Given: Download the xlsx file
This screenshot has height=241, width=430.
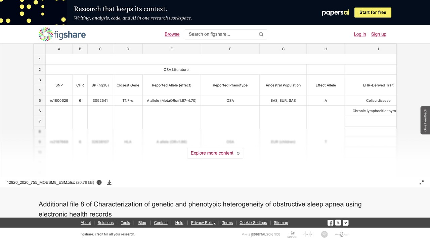Looking at the screenshot, I should tap(109, 182).
